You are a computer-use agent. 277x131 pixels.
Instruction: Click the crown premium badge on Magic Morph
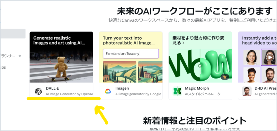225,77
